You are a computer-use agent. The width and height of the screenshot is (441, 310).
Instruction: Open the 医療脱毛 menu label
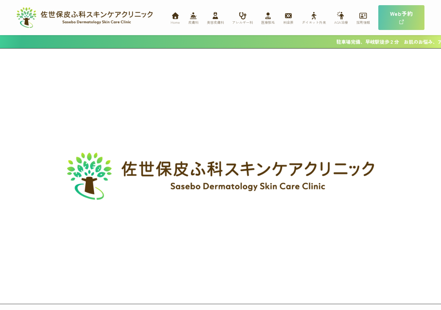coord(268,23)
